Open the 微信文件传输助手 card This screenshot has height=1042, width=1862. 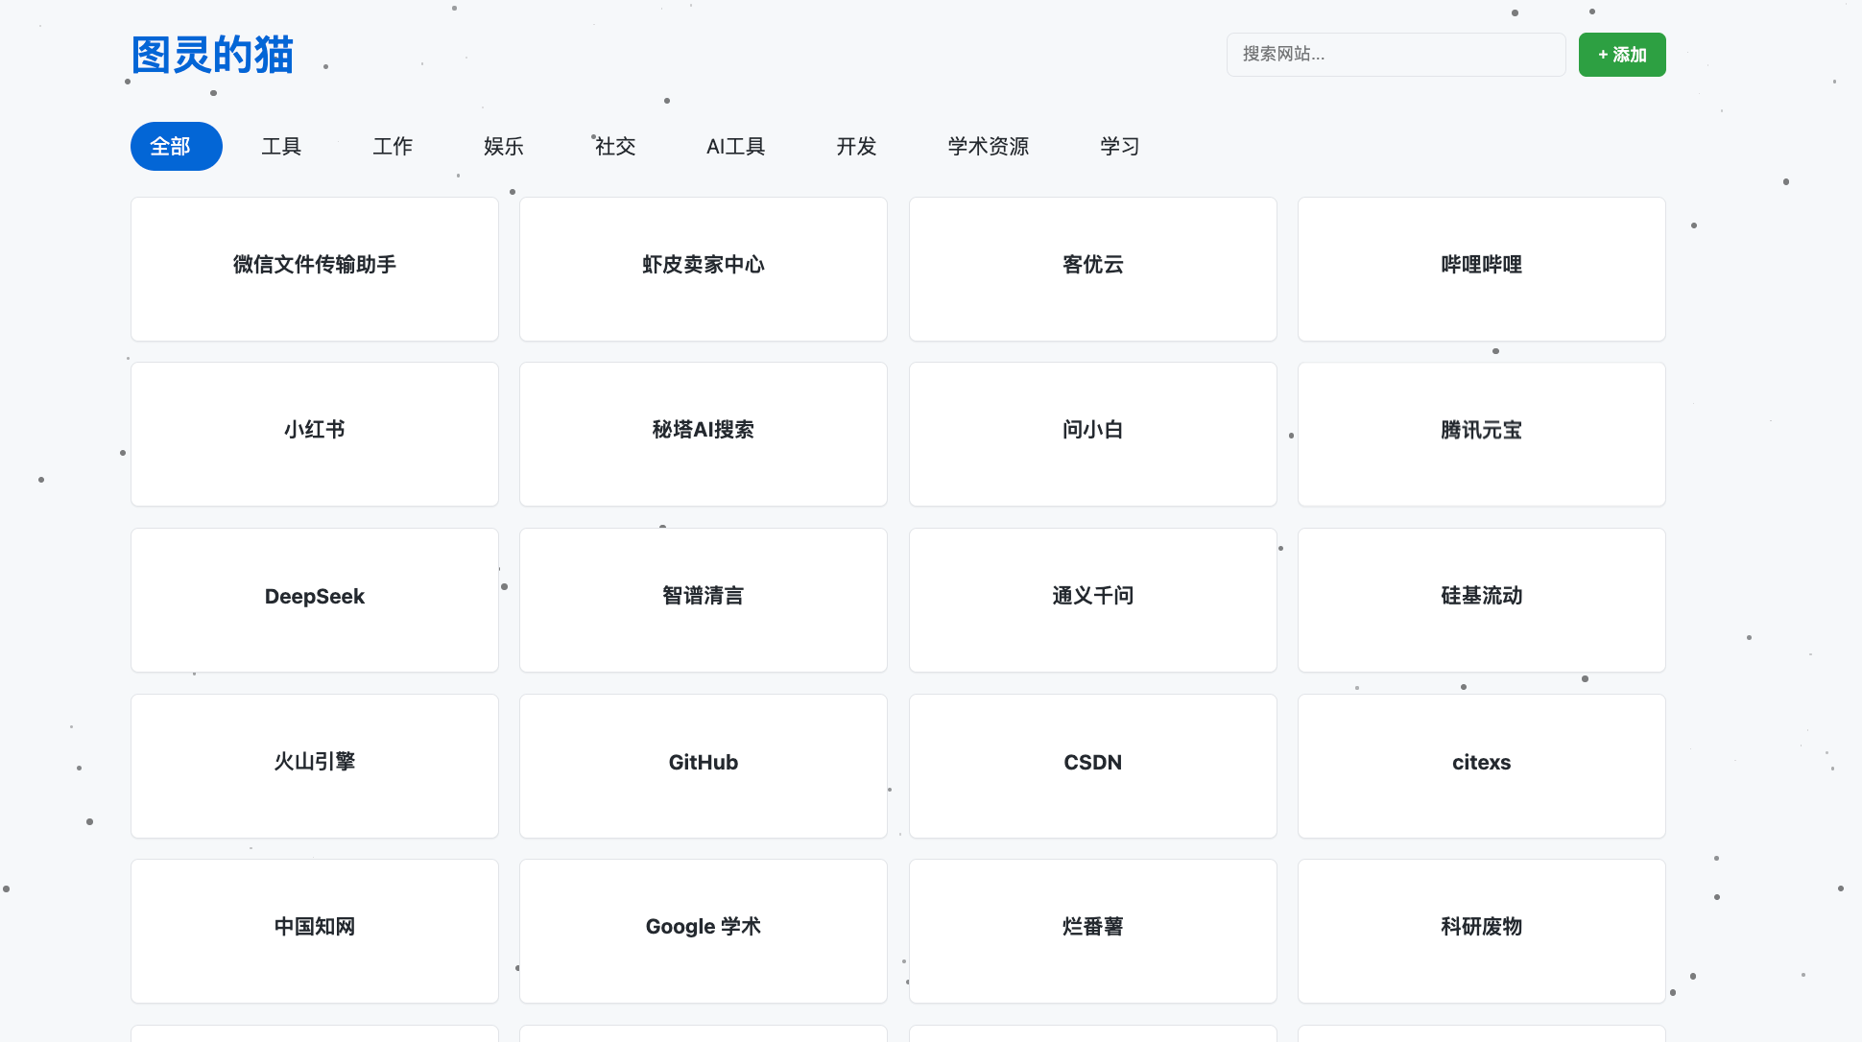pyautogui.click(x=315, y=269)
